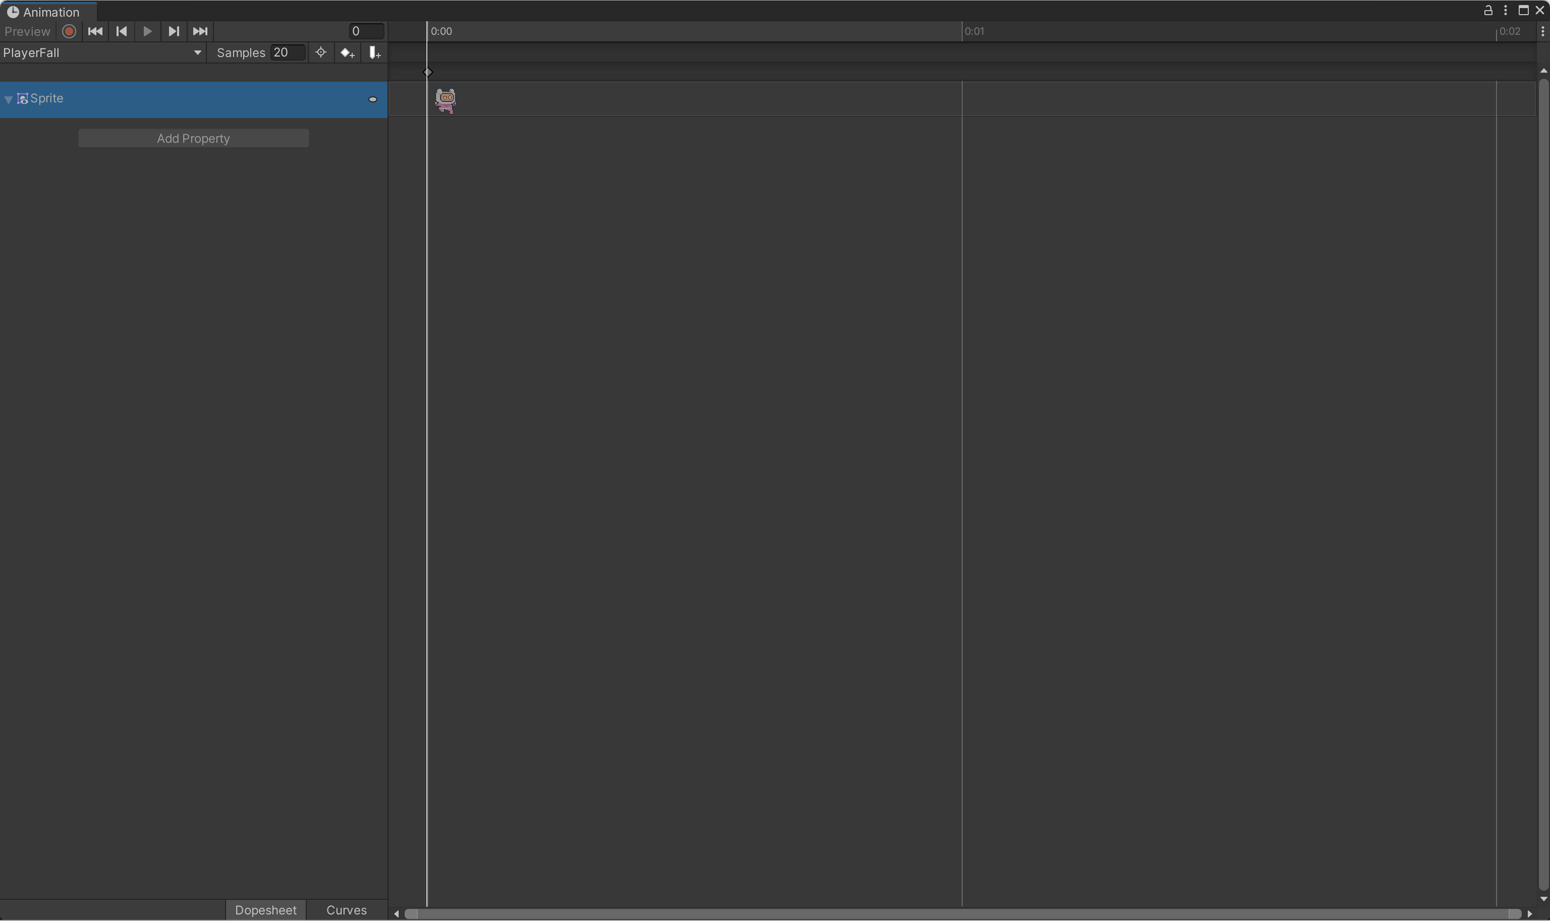Play the PlayerFall animation clip
The image size is (1550, 921).
point(147,31)
